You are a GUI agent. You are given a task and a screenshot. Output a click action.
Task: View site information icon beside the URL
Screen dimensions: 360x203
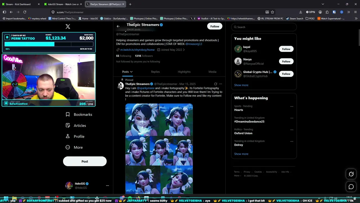(53, 12)
